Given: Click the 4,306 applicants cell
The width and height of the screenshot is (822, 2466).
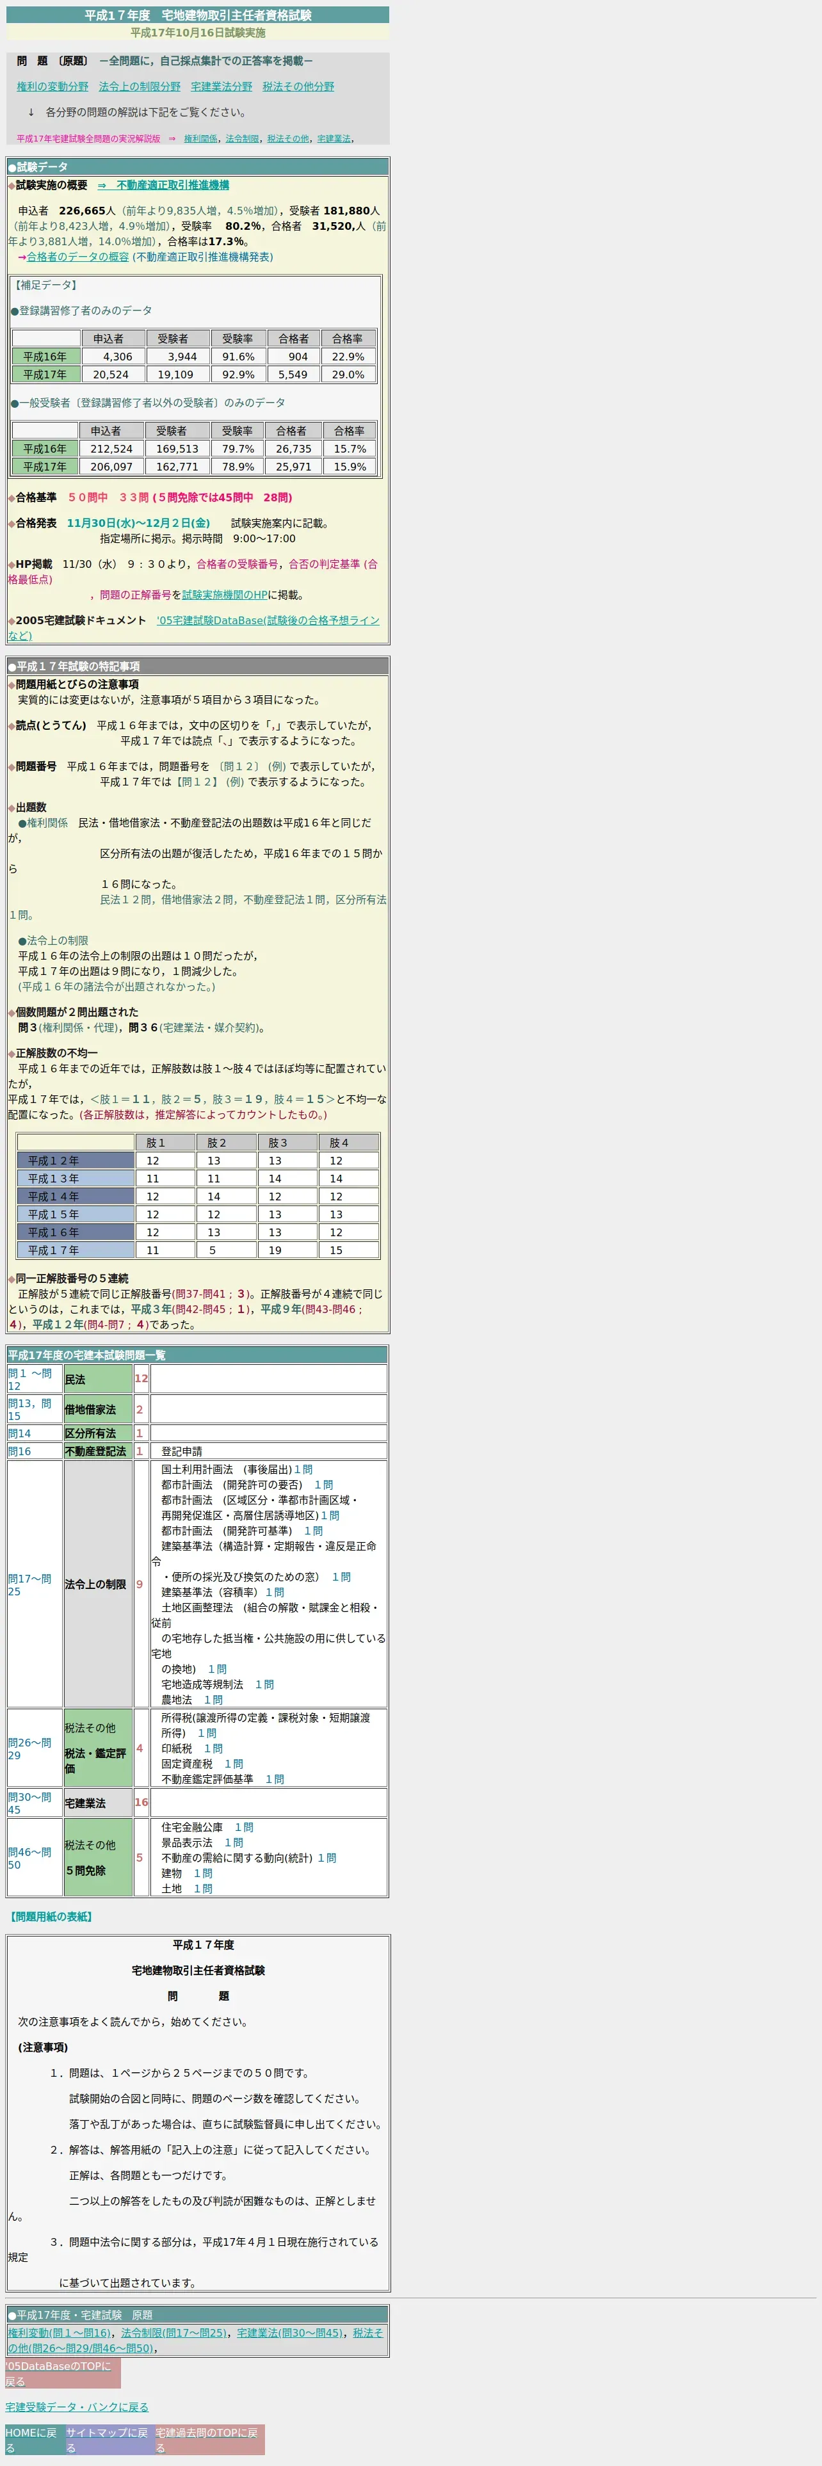Looking at the screenshot, I should click(x=113, y=356).
